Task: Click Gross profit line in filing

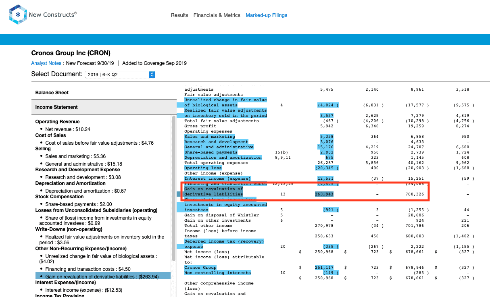Action: [200, 126]
